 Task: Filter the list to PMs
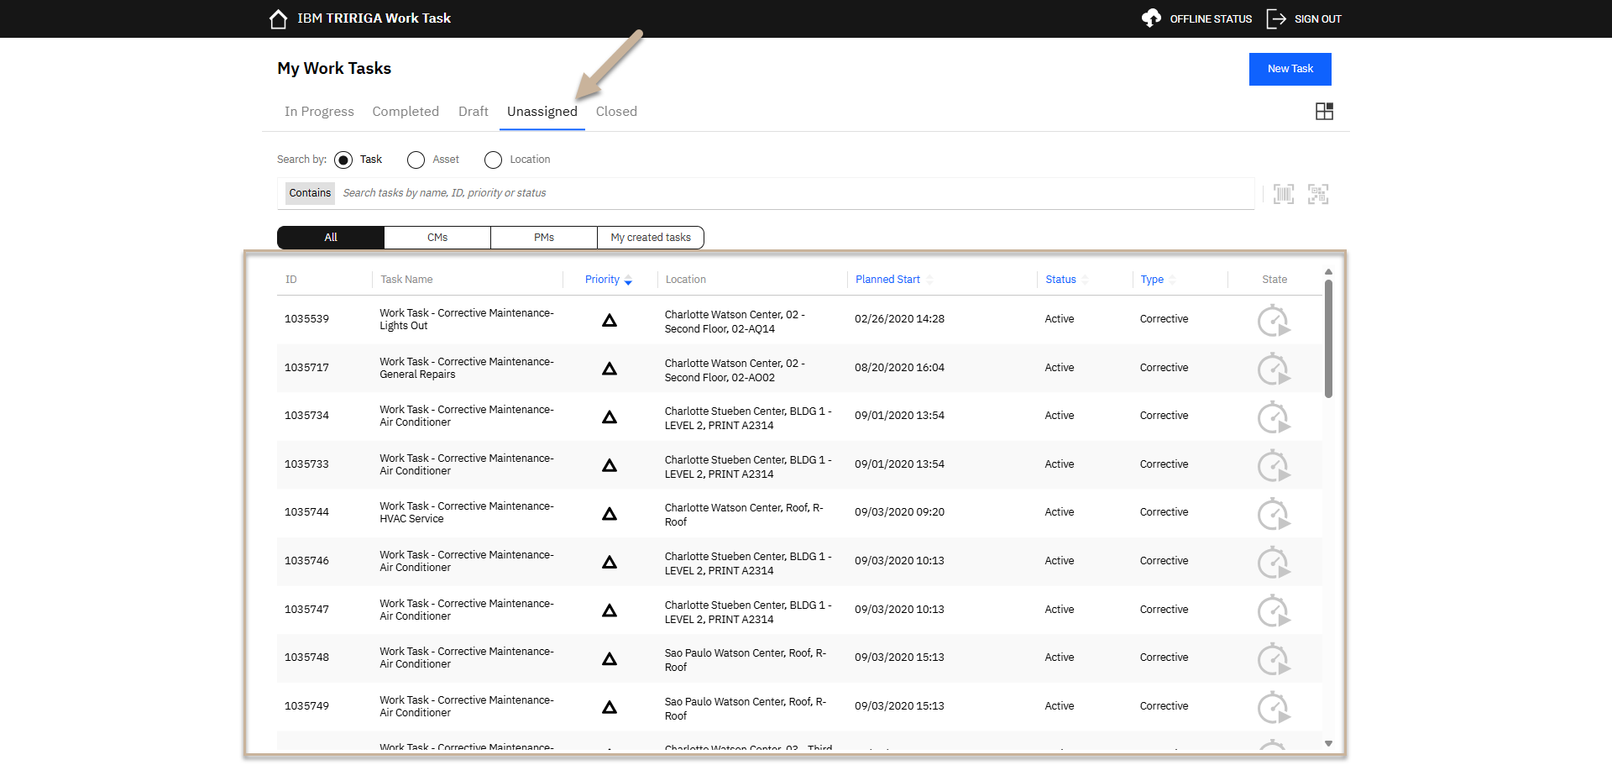click(544, 238)
